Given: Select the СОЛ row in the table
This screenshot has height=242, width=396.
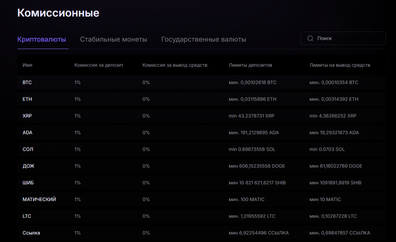Looking at the screenshot, I should (27, 149).
